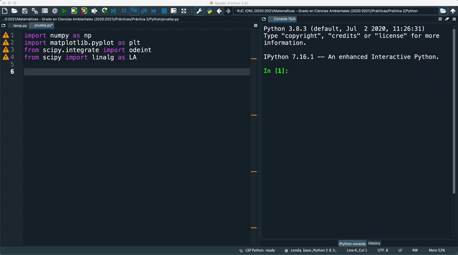Click the console's vertical scrollbar
This screenshot has height=255, width=458.
click(454, 110)
